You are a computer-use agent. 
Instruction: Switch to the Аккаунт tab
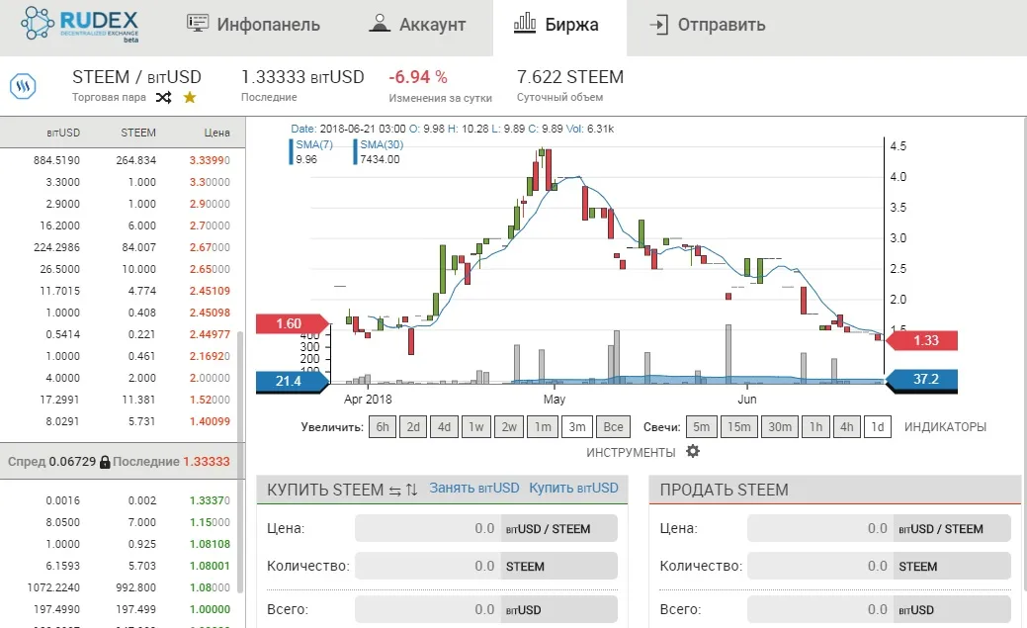[416, 25]
